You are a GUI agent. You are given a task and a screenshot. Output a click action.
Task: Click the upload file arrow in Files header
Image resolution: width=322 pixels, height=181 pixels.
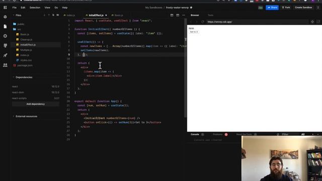click(49, 15)
